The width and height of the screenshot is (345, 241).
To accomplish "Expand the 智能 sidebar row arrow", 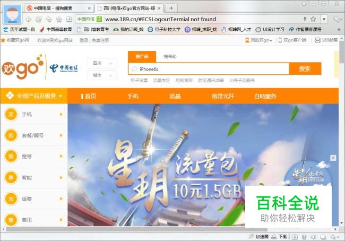I will point(61,177).
